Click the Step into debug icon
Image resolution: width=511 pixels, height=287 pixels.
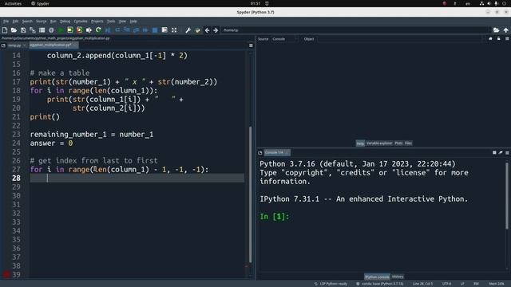127,30
